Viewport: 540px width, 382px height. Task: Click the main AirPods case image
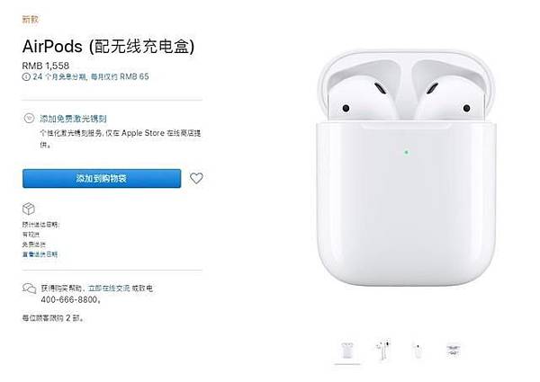pos(406,168)
